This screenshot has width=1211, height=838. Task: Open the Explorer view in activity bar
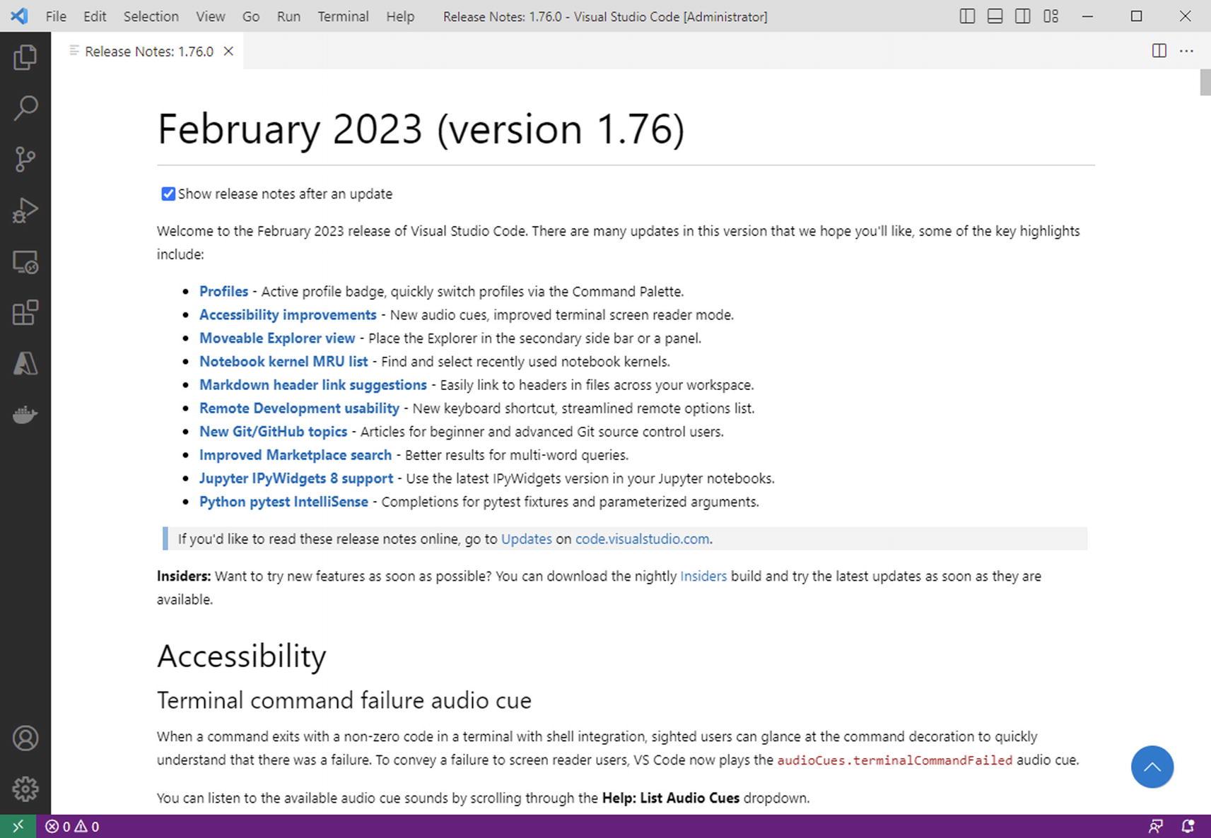point(25,57)
